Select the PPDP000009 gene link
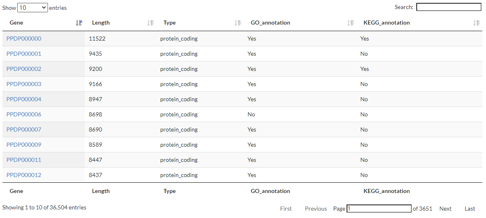The width and height of the screenshot is (486, 218). pyautogui.click(x=24, y=145)
